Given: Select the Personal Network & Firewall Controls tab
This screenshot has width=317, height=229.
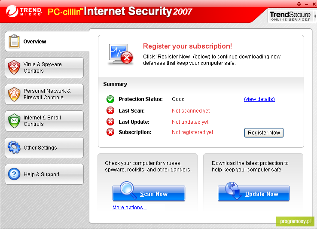Looking at the screenshot, I should click(44, 94).
